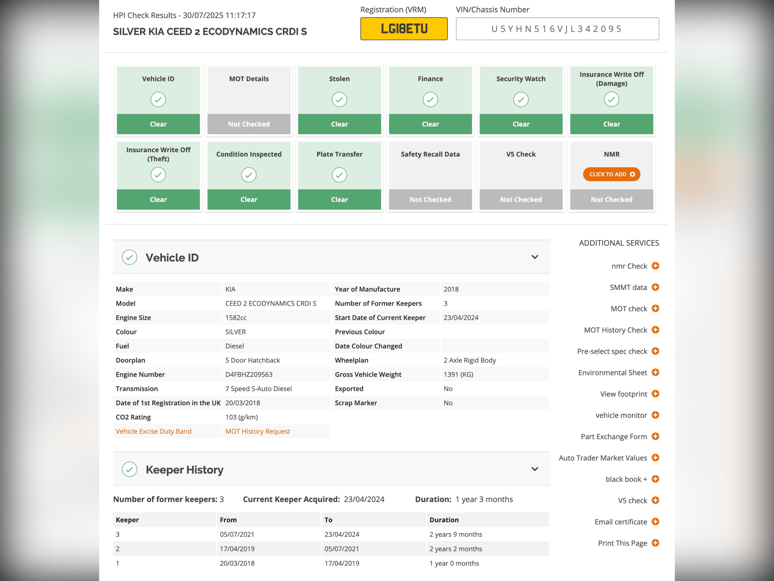Click plus icon beside vehicle monitor
Screen dimensions: 774x581
pos(655,415)
